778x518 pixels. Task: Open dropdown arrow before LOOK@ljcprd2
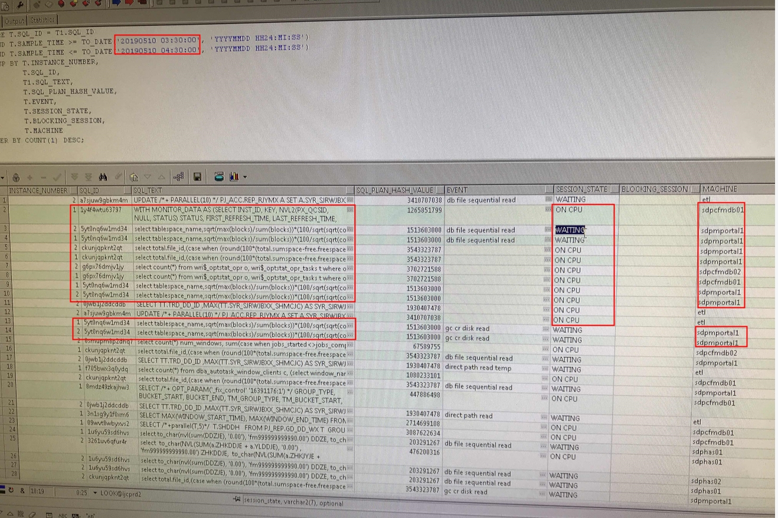tap(94, 493)
